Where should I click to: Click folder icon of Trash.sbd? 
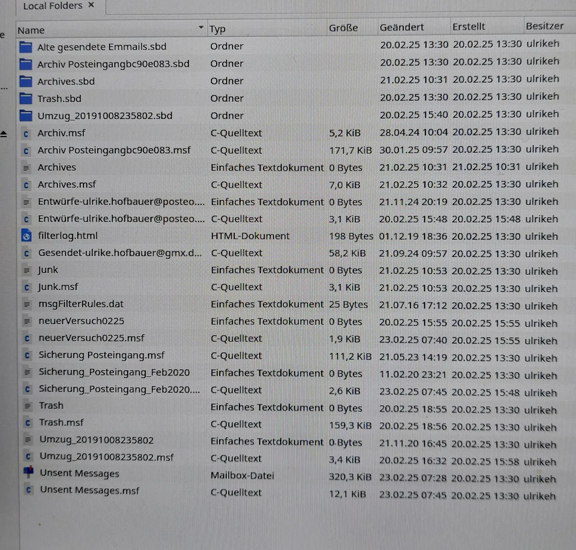click(26, 99)
